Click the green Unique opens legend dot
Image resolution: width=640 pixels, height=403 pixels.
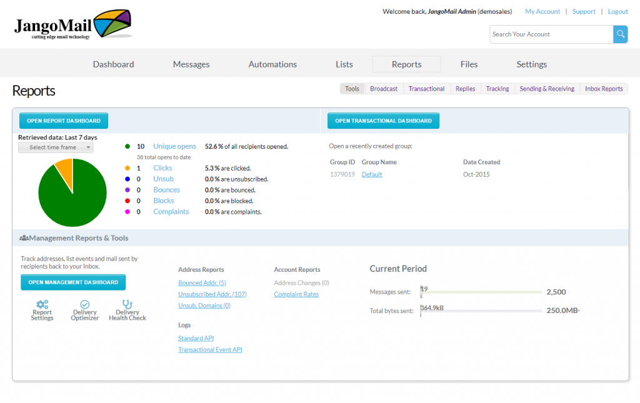point(127,146)
